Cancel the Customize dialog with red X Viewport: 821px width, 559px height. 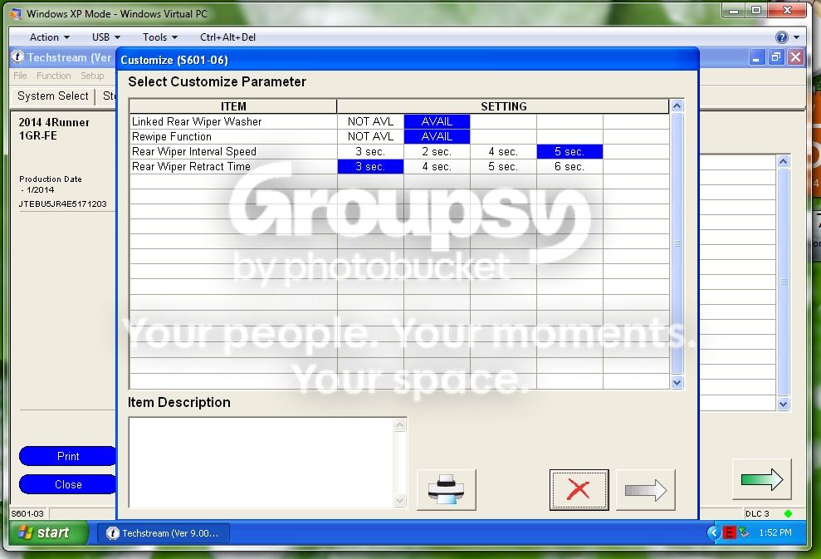click(x=579, y=489)
